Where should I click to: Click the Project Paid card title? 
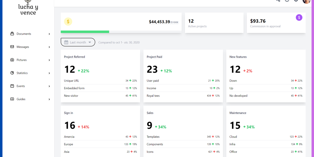(154, 57)
